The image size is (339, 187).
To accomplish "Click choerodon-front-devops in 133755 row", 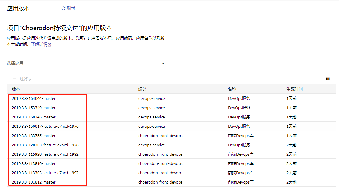I will 160,136.
